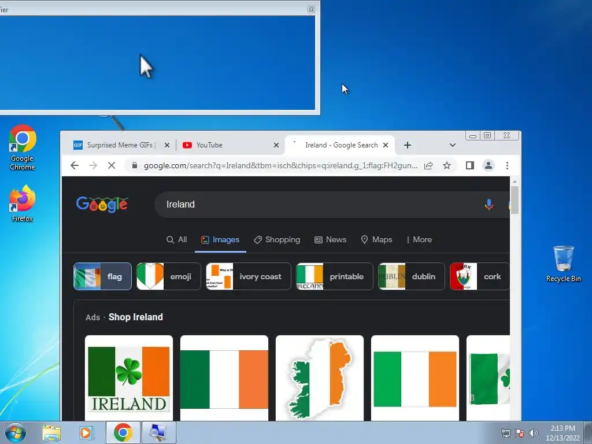
Task: Open Google Chrome desktop shortcut
Action: pyautogui.click(x=23, y=147)
